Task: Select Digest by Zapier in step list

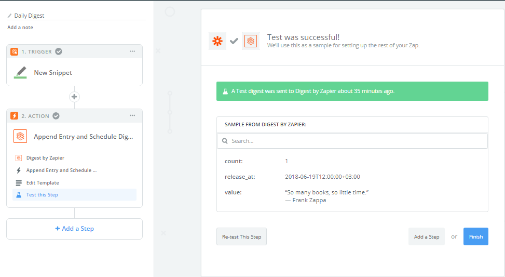Action: click(45, 157)
